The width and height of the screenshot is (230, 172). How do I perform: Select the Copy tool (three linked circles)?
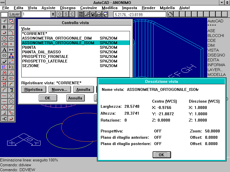point(11,56)
